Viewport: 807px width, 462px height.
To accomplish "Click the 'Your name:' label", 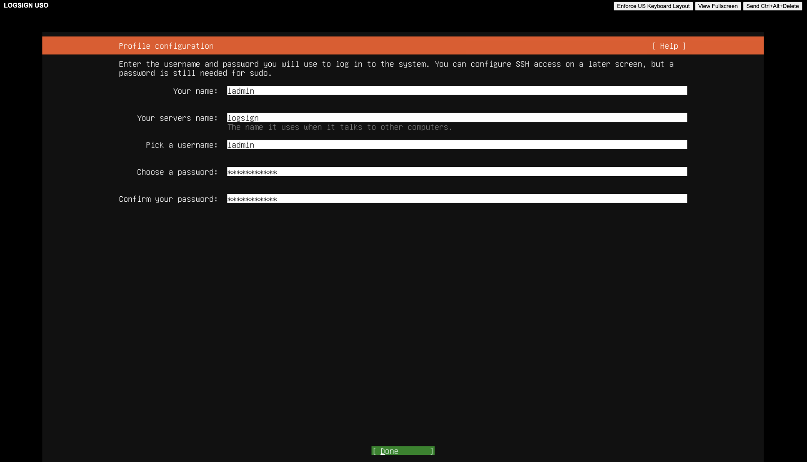I will [x=195, y=91].
